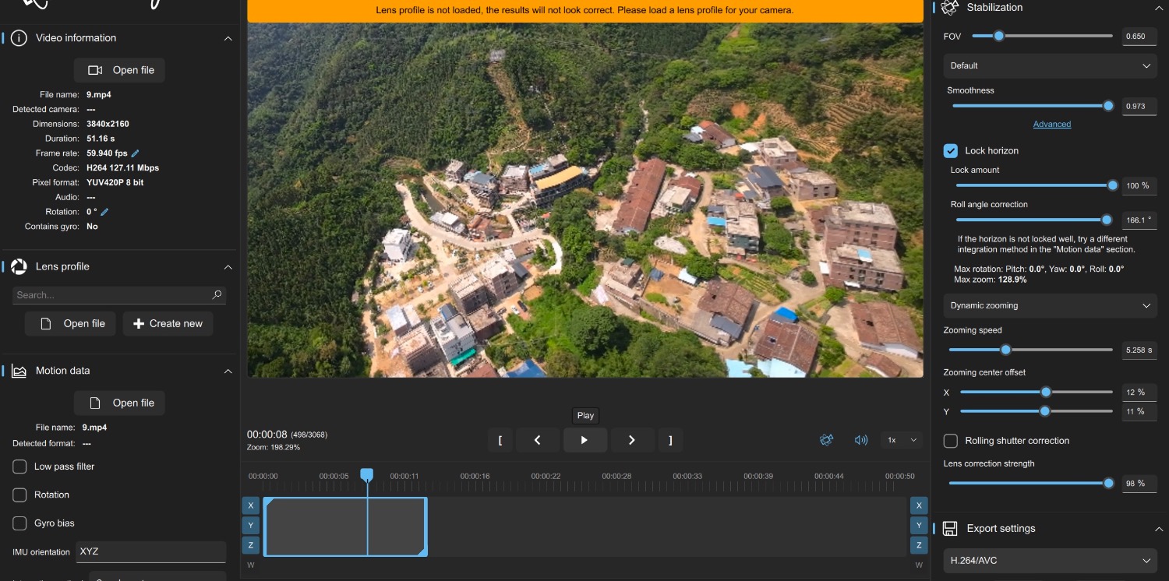Step to next frame
The height and width of the screenshot is (581, 1169).
[x=631, y=440]
